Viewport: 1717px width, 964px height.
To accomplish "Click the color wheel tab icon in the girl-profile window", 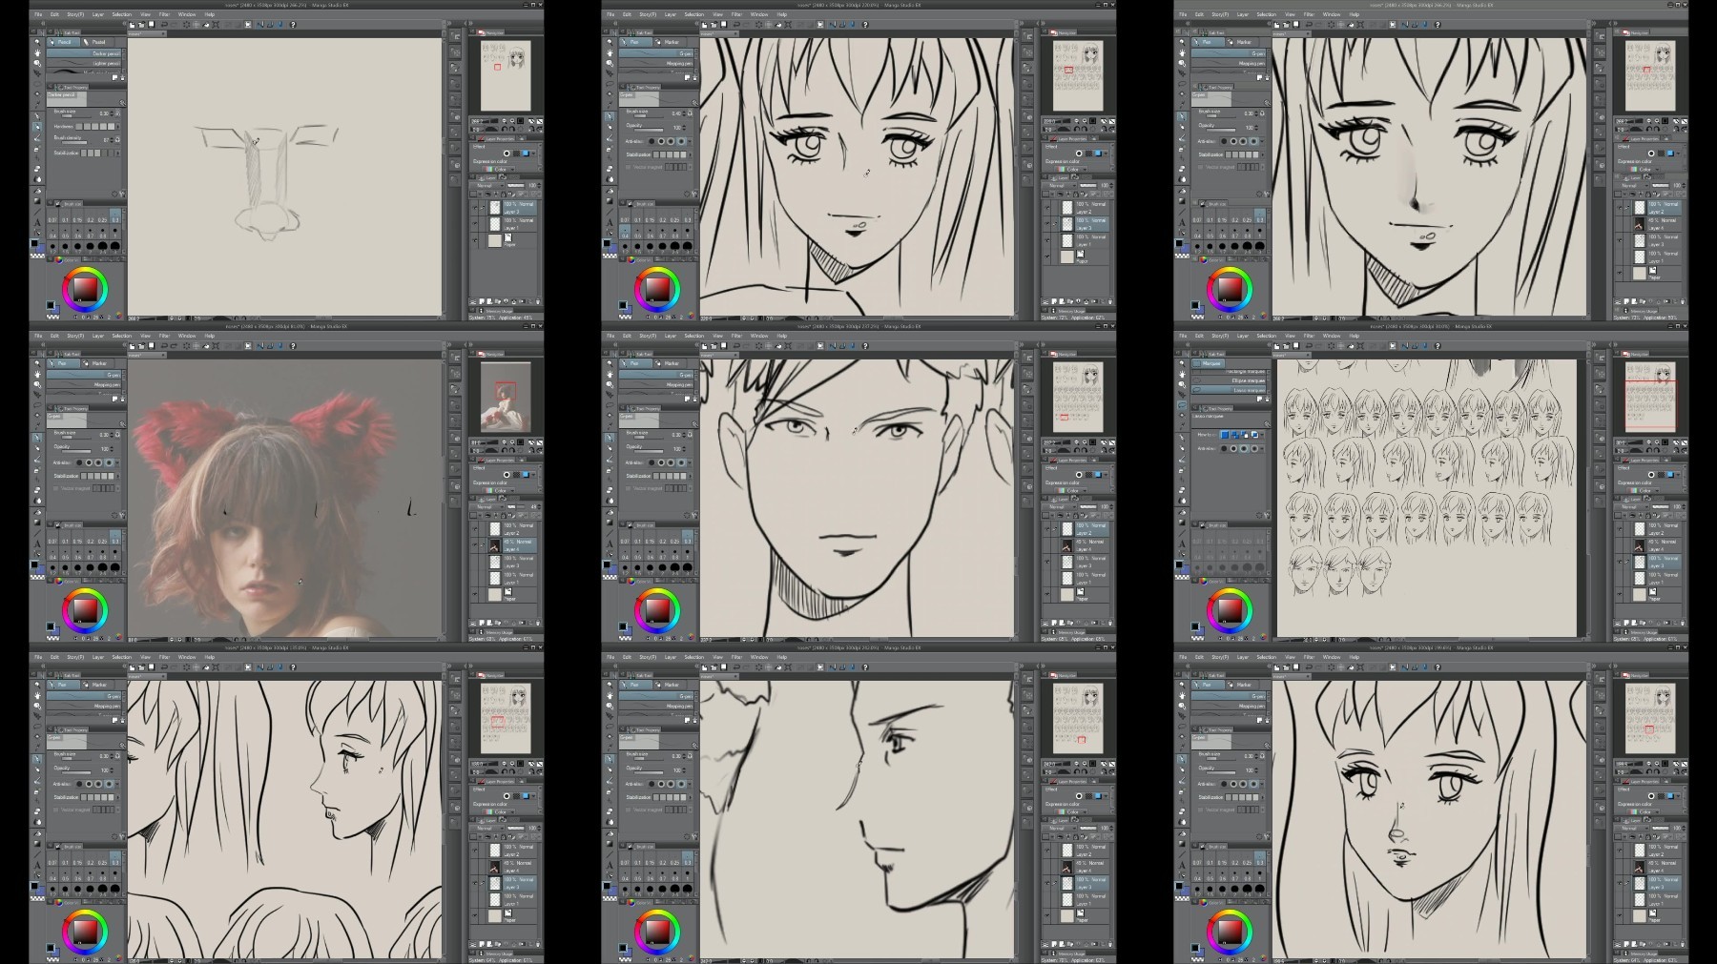I will pyautogui.click(x=58, y=902).
